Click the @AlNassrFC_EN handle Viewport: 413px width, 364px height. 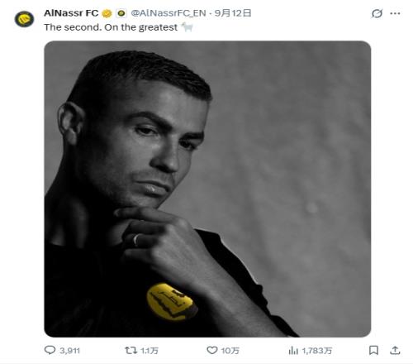169,13
